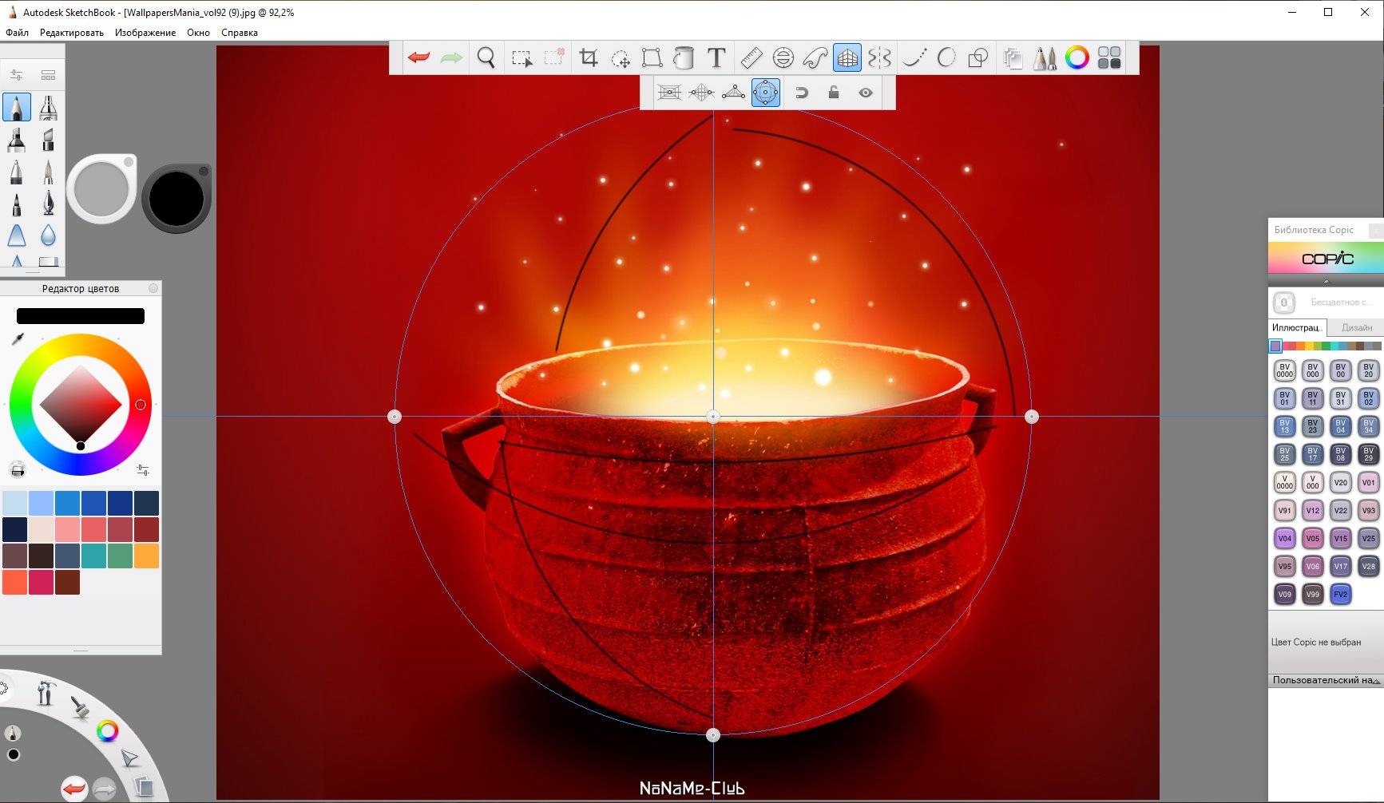Toggle the Symmetry tool
Viewport: 1384px width, 803px height.
coord(879,57)
